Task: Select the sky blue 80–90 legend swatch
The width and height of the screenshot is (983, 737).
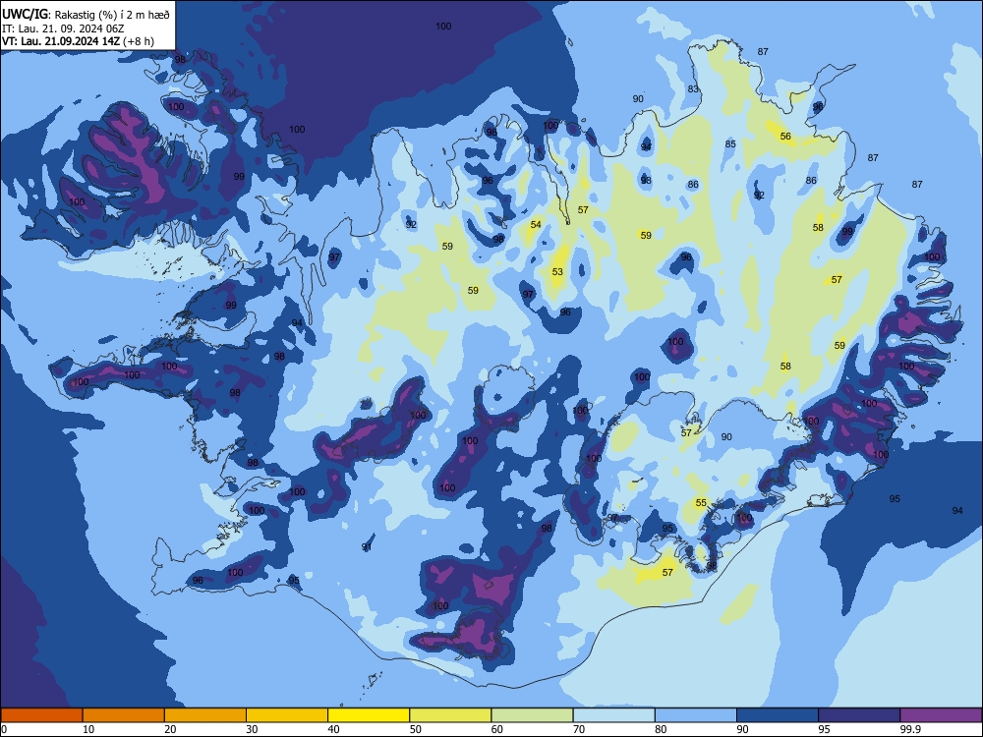Action: [x=696, y=715]
